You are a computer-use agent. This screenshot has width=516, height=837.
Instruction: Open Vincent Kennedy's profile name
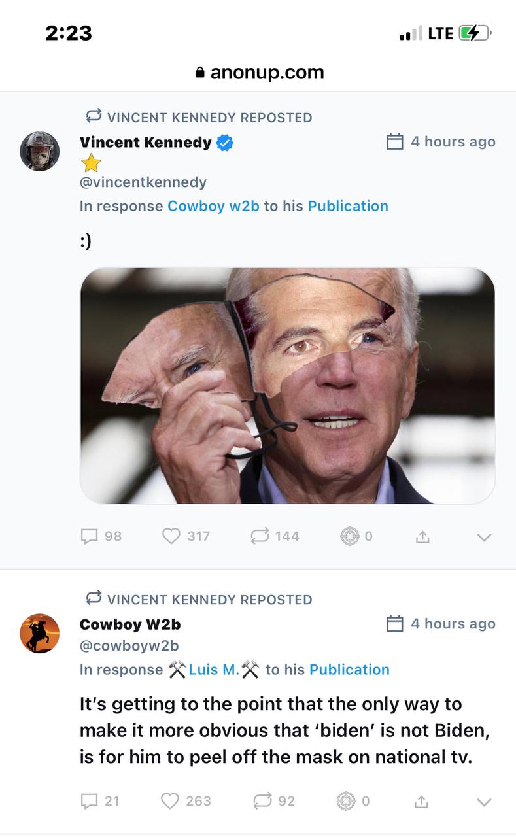tap(145, 143)
